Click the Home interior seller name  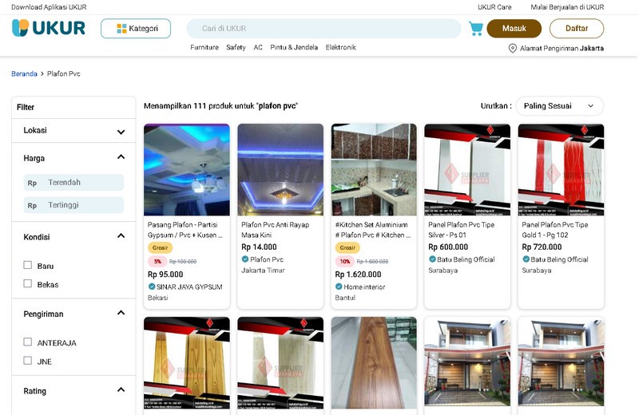pyautogui.click(x=364, y=287)
